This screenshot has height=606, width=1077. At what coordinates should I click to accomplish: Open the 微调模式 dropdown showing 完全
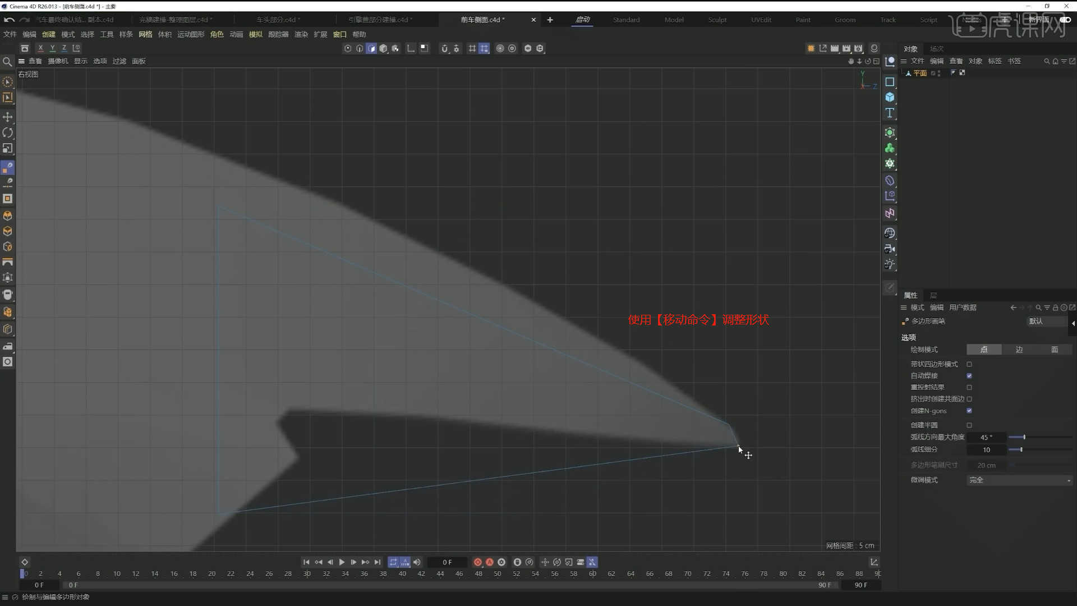click(1019, 480)
